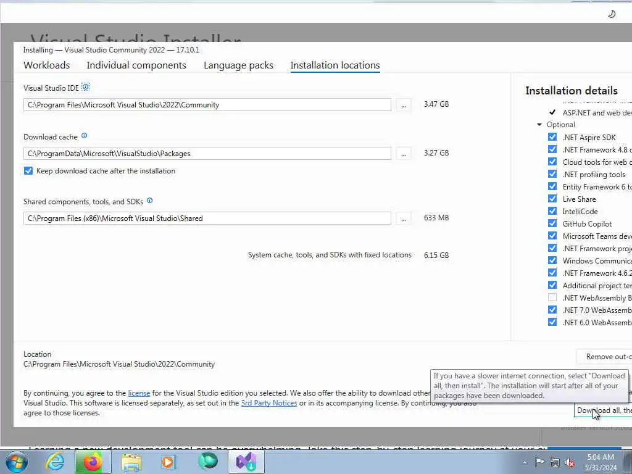Open Language packs tab
The height and width of the screenshot is (474, 632).
click(x=238, y=65)
